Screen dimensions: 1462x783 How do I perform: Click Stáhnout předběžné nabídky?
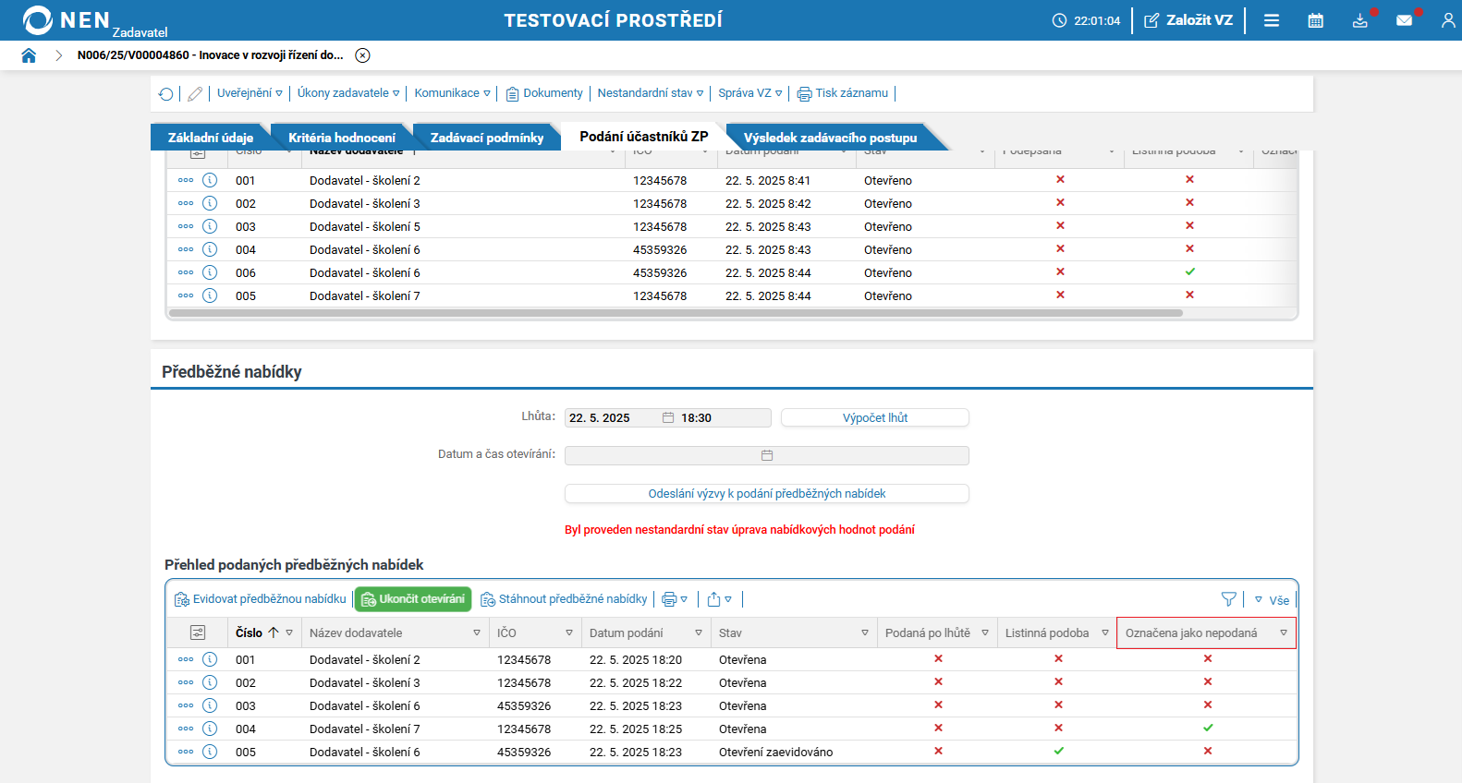click(x=564, y=599)
